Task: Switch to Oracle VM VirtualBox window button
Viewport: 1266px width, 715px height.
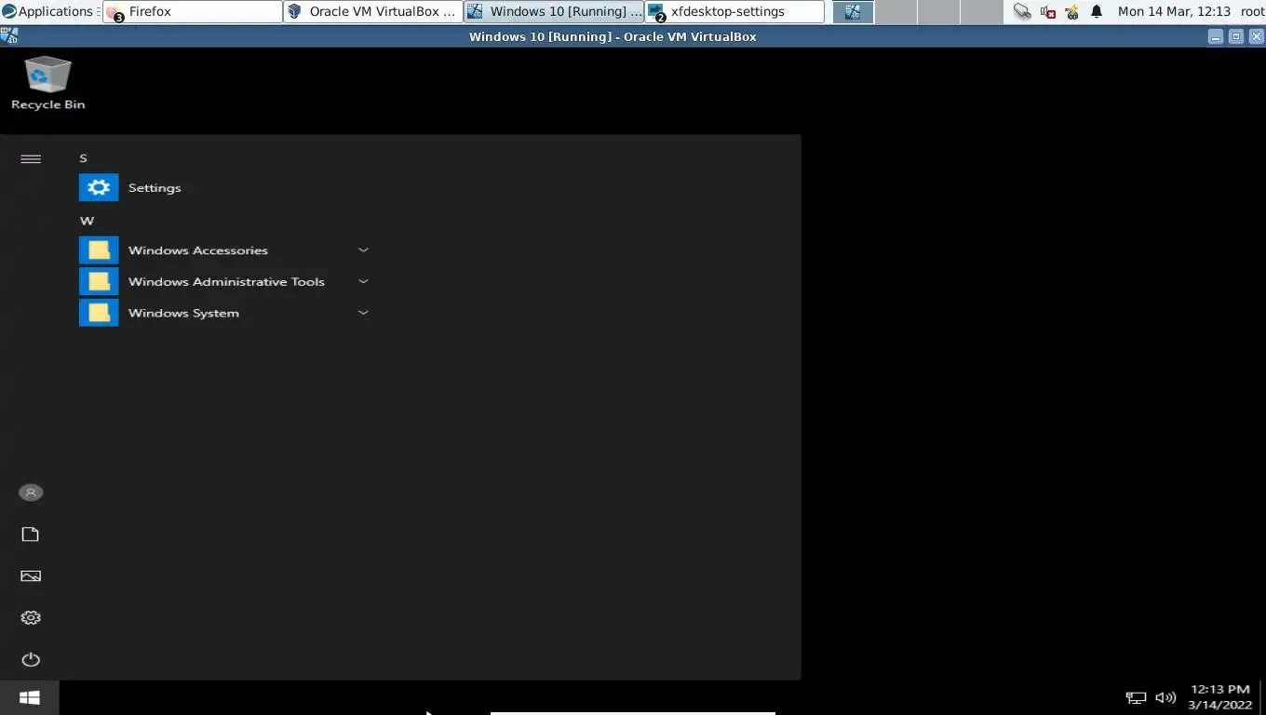Action: 373,12
